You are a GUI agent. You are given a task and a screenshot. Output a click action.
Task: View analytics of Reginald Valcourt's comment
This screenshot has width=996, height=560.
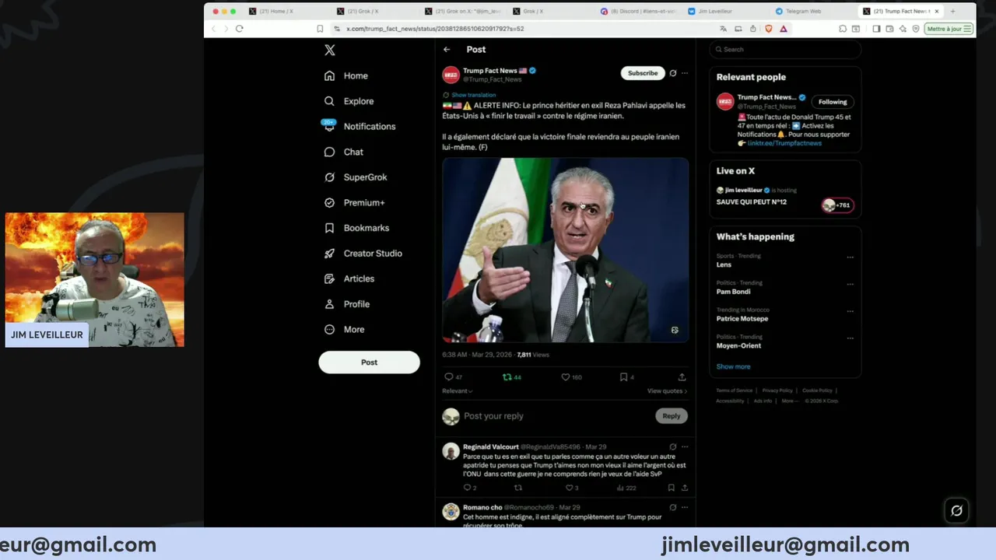point(626,488)
